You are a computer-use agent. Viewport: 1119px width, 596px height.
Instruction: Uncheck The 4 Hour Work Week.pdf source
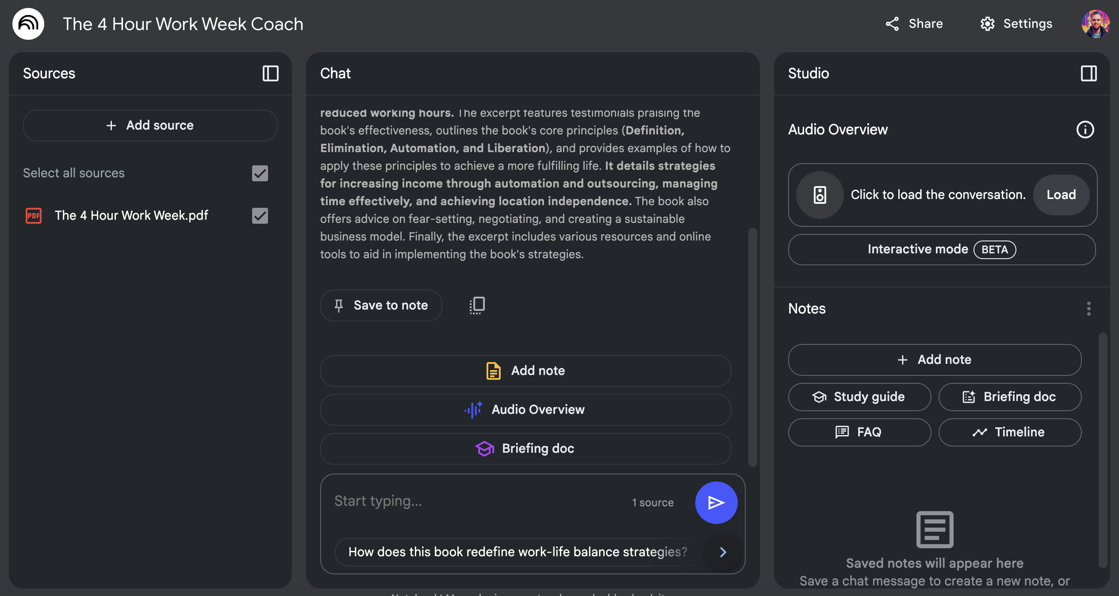260,216
